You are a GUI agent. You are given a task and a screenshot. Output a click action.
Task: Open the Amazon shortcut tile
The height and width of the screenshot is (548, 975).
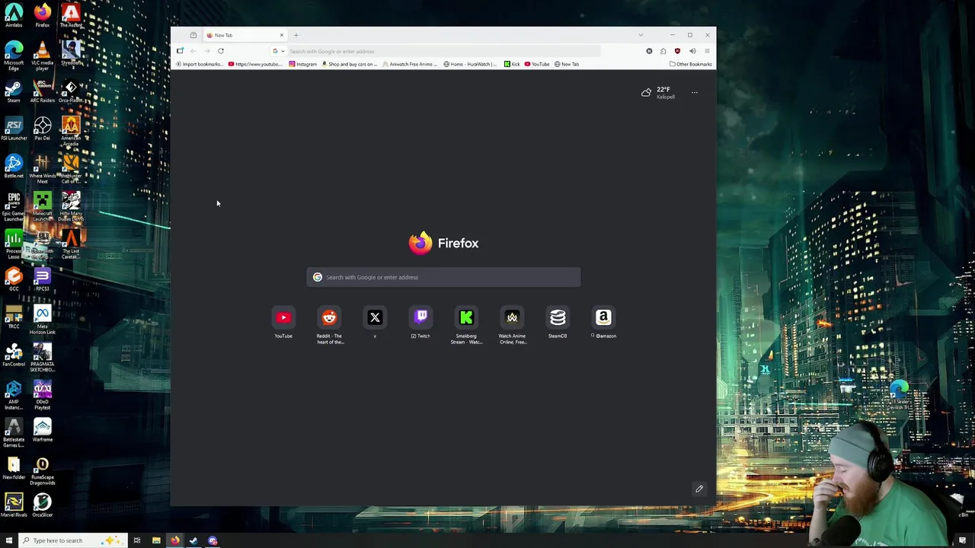603,317
